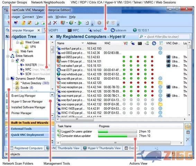Close the Computer Manager tab
The height and width of the screenshot is (166, 196).
[x=39, y=30]
